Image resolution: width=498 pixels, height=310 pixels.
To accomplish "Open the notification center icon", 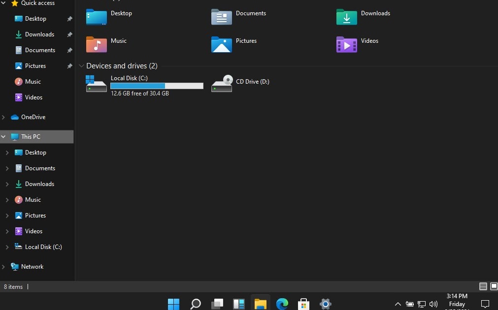I will coord(485,304).
